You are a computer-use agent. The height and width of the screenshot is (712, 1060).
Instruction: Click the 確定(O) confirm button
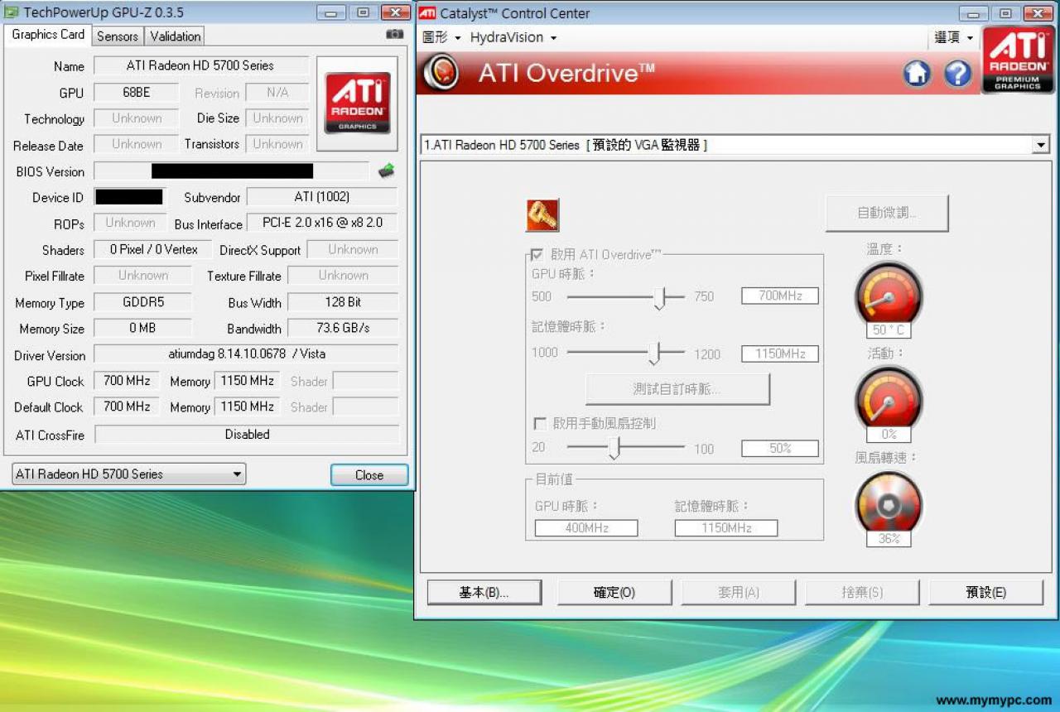[614, 593]
